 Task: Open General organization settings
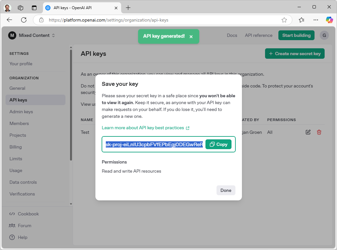(17, 88)
